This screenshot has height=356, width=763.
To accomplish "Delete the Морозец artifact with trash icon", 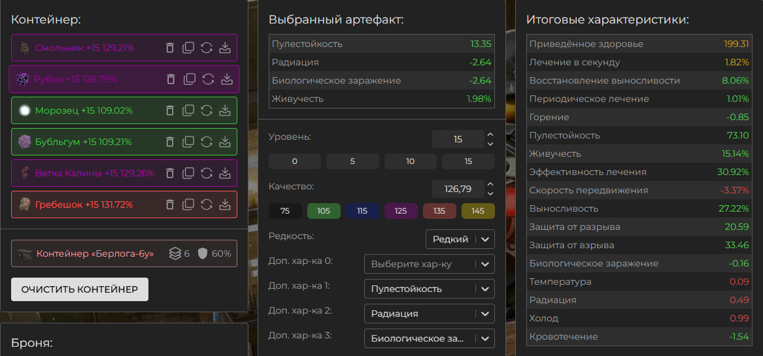I will [x=170, y=110].
